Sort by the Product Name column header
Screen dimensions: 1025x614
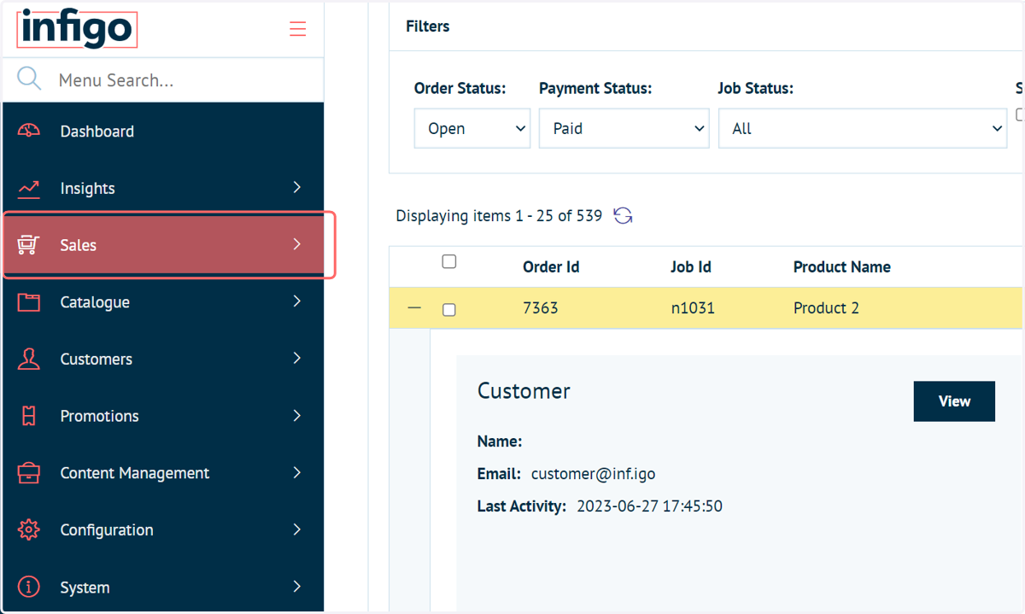click(842, 266)
